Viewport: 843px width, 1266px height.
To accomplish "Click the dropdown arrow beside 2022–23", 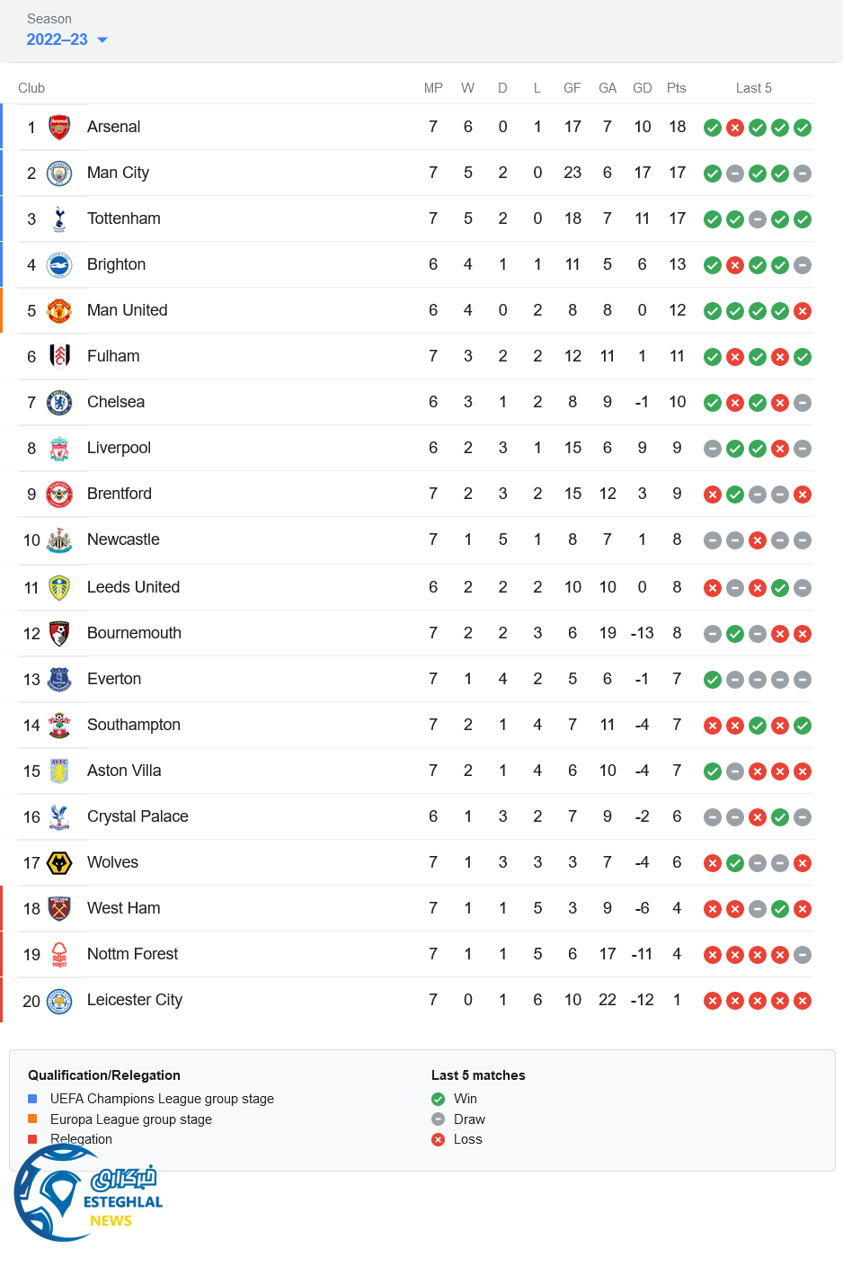I will click(x=102, y=40).
